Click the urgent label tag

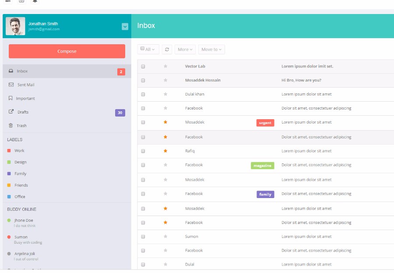tap(265, 123)
